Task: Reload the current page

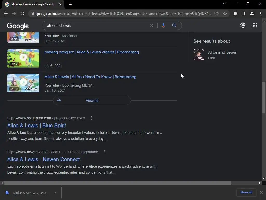Action: coord(22,14)
